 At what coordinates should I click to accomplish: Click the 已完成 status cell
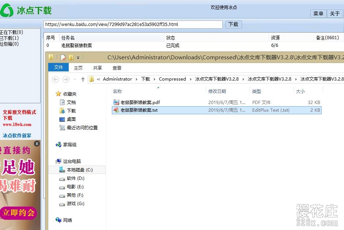(173, 45)
